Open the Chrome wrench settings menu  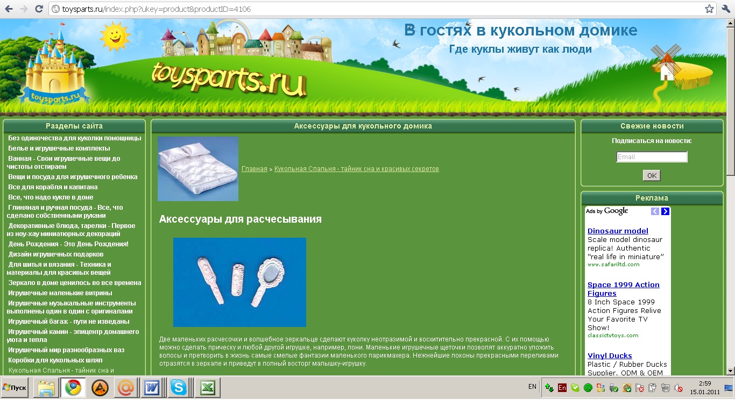(726, 9)
